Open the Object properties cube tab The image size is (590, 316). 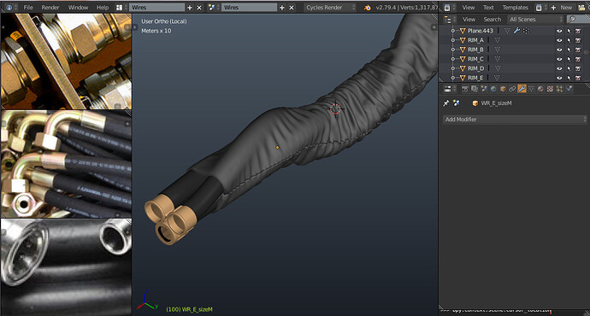tap(503, 89)
